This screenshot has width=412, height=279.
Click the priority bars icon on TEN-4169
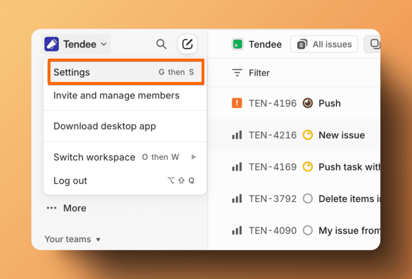[x=237, y=167]
